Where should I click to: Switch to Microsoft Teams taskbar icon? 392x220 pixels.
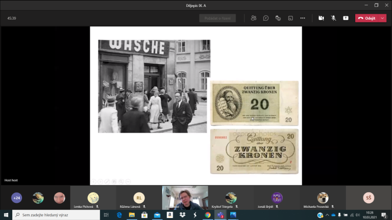(220, 215)
